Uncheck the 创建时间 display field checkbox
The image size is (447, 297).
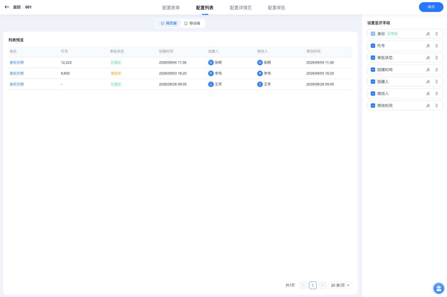(373, 70)
